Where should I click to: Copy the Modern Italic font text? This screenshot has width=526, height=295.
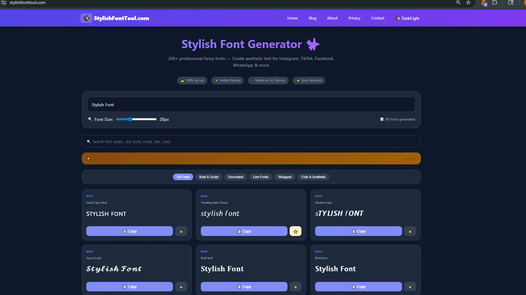pyautogui.click(x=358, y=231)
